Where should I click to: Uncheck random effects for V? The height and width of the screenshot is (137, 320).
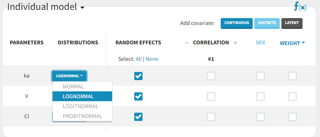[138, 96]
